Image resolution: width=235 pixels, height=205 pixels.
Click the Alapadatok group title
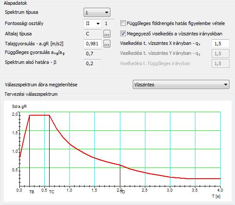click(15, 3)
